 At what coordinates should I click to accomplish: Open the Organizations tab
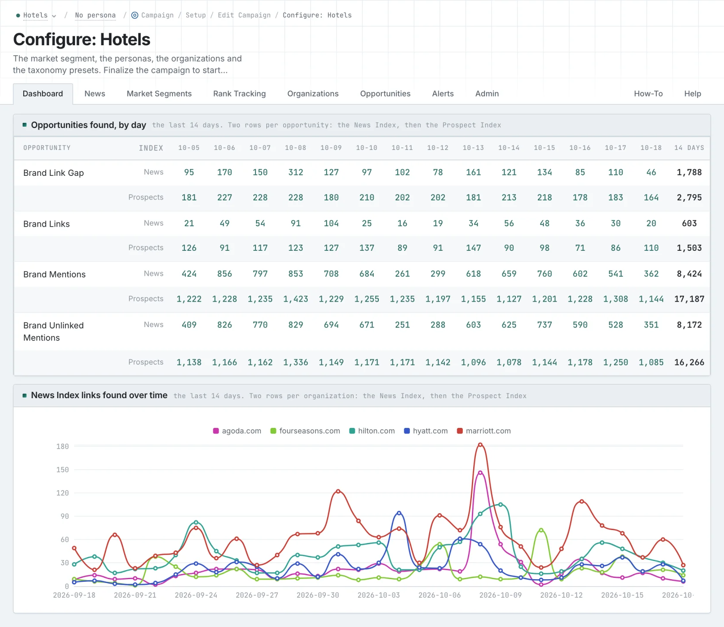tap(313, 94)
